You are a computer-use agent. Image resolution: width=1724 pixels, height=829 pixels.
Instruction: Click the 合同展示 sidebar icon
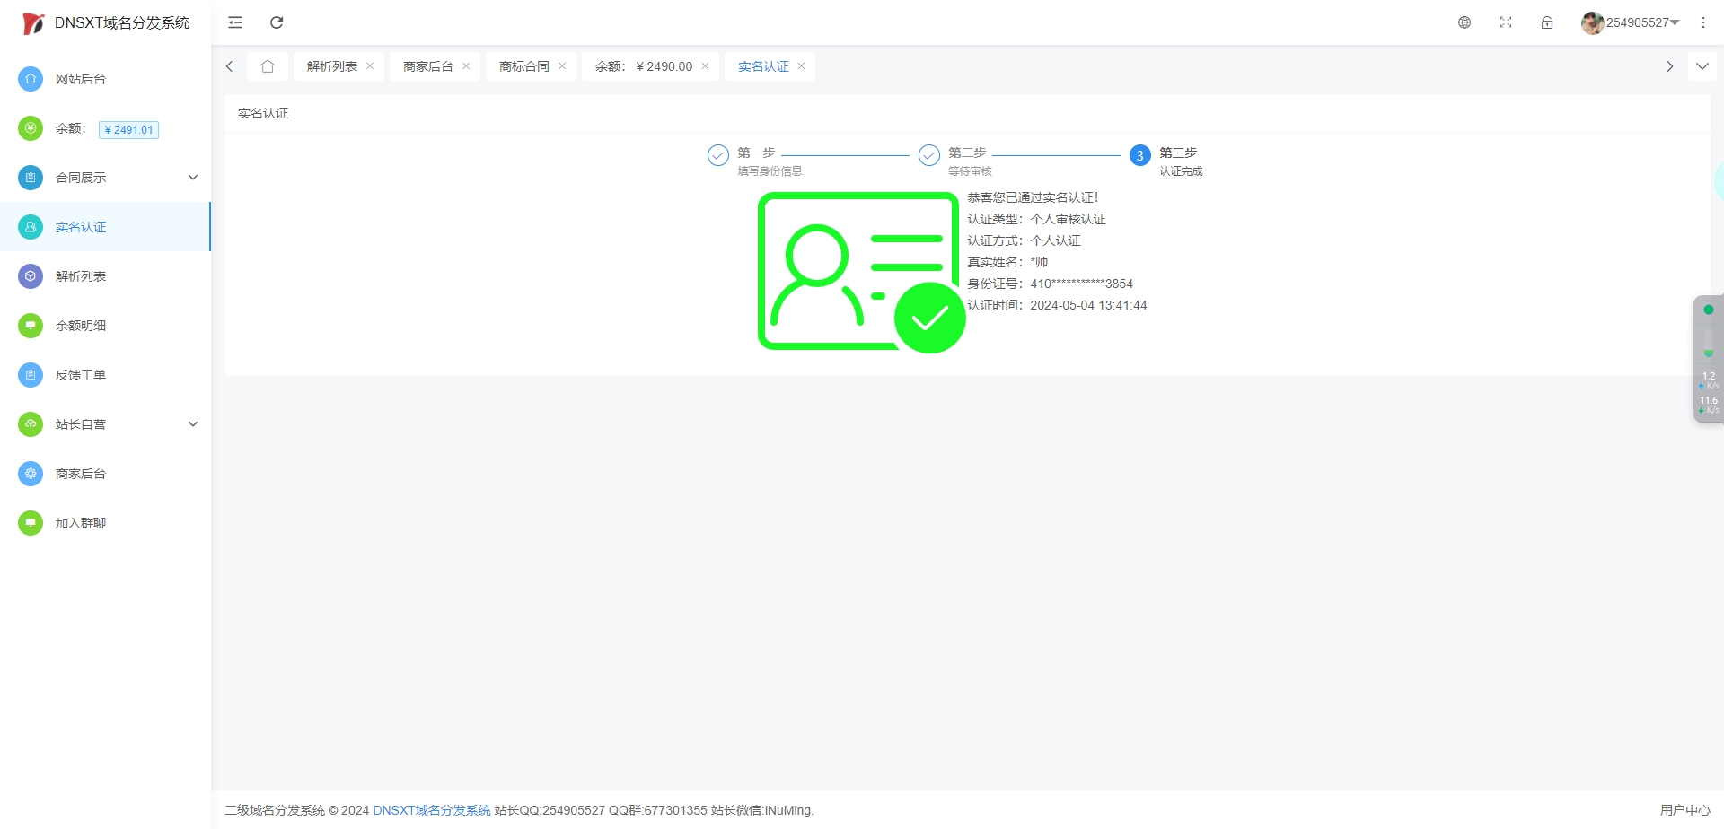[31, 178]
